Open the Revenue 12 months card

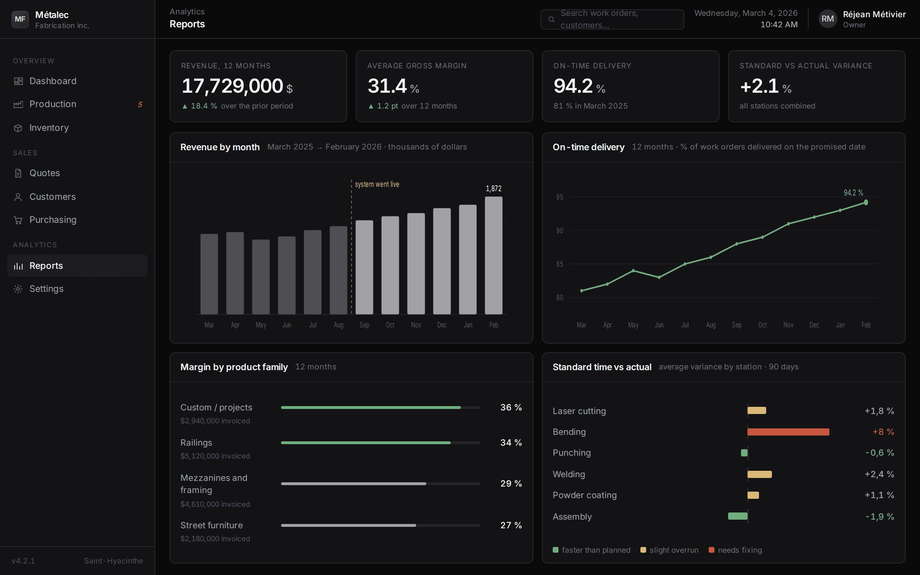[x=258, y=86]
